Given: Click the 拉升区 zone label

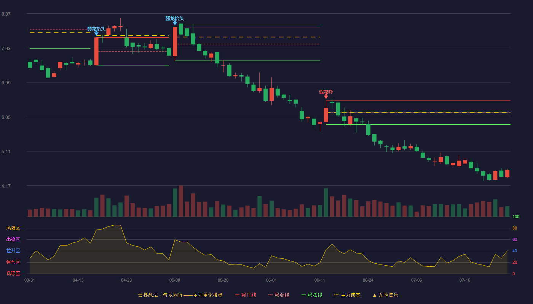Looking at the screenshot, I should pyautogui.click(x=13, y=251).
